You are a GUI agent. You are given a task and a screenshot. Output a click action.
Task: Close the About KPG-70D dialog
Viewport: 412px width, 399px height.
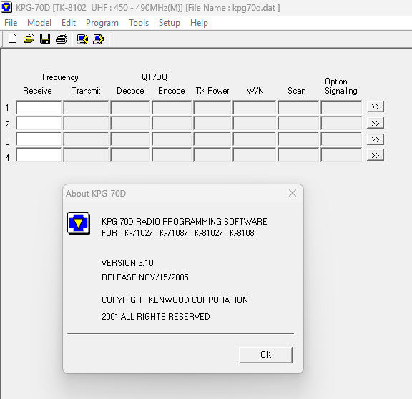(x=293, y=193)
